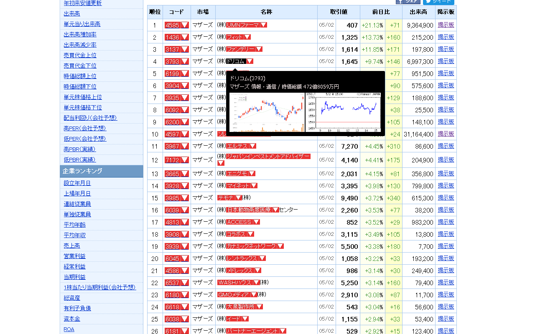Click arrow icon after イード name
The width and height of the screenshot is (535, 334).
[245, 319]
